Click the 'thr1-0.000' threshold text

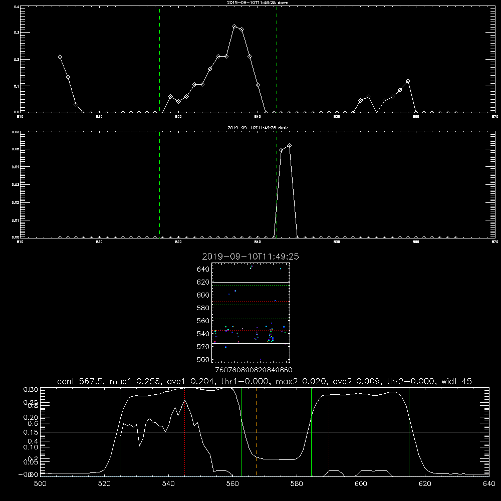point(245,381)
